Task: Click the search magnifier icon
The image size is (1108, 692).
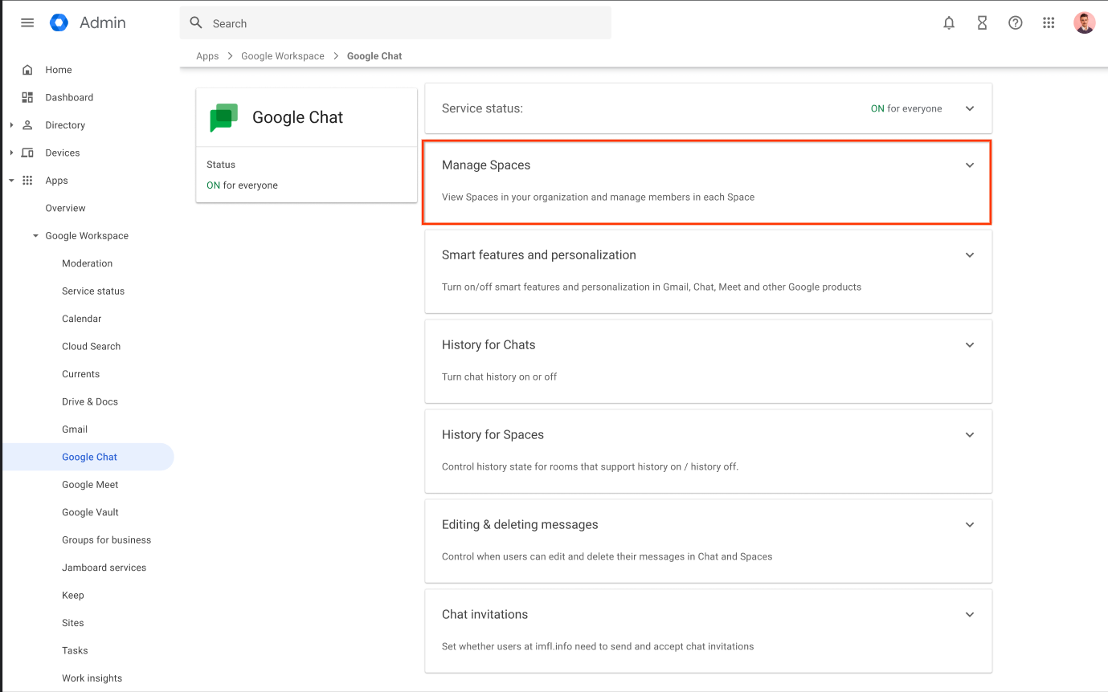Action: 196,23
